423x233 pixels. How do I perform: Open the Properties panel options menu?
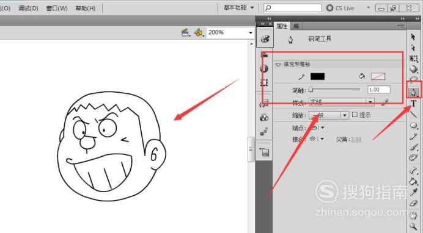tap(402, 26)
